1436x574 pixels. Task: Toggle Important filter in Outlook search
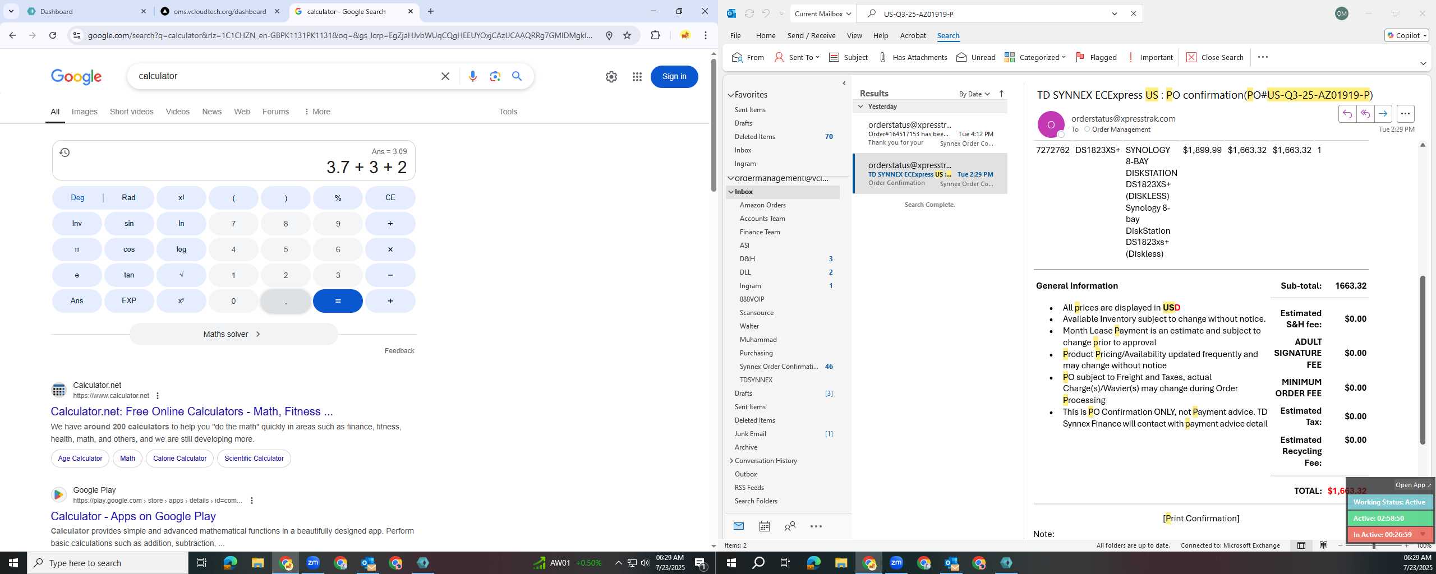(1150, 57)
